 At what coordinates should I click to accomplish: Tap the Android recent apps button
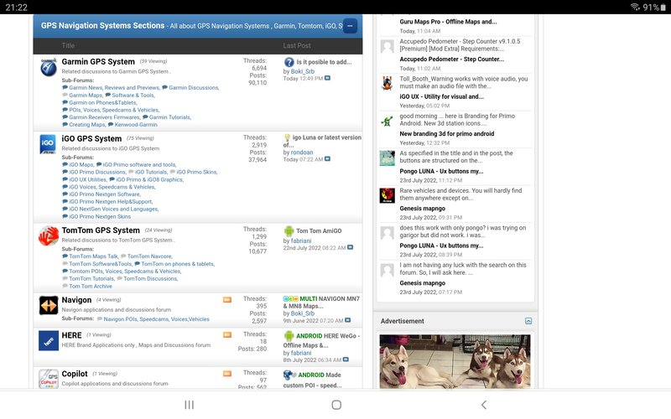tap(190, 405)
